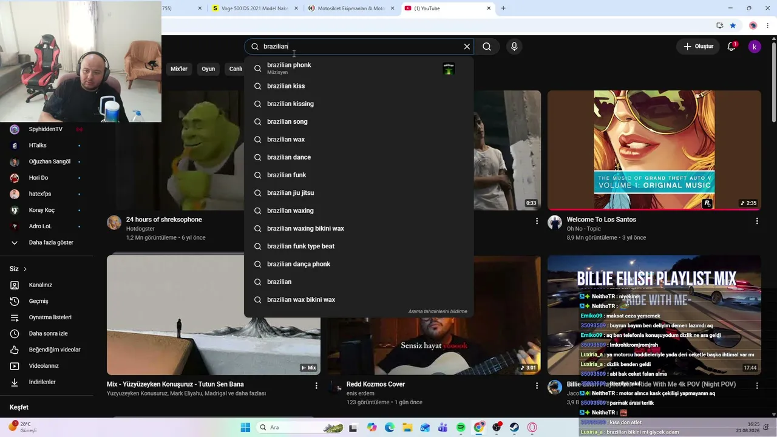
Task: Open Steam from the taskbar
Action: point(514,427)
